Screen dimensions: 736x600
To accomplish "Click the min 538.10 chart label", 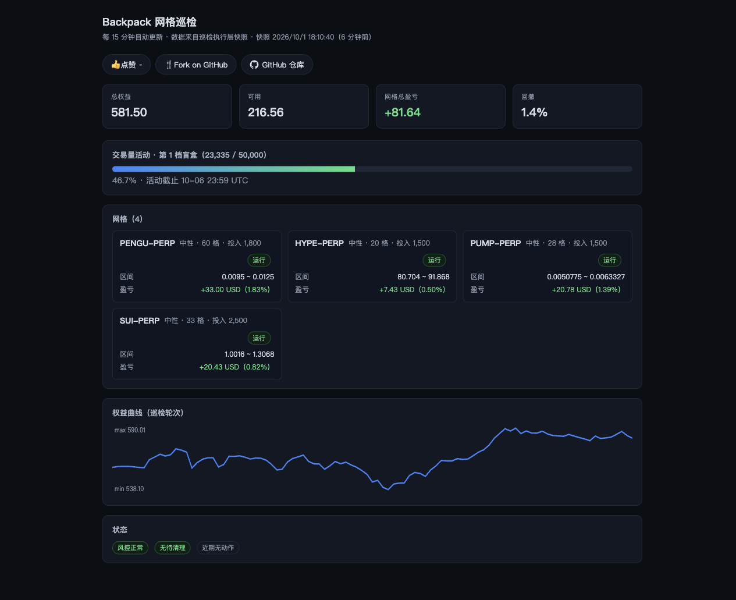I will 129,489.
